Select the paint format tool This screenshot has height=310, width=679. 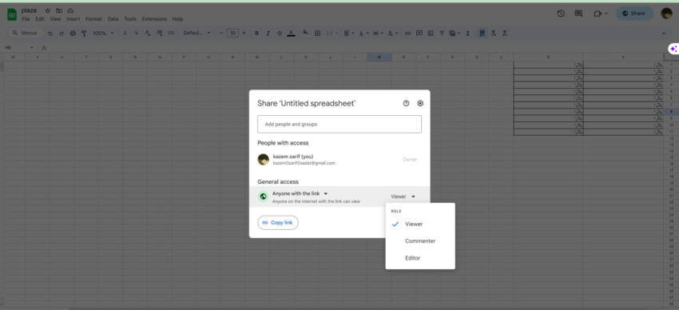84,34
